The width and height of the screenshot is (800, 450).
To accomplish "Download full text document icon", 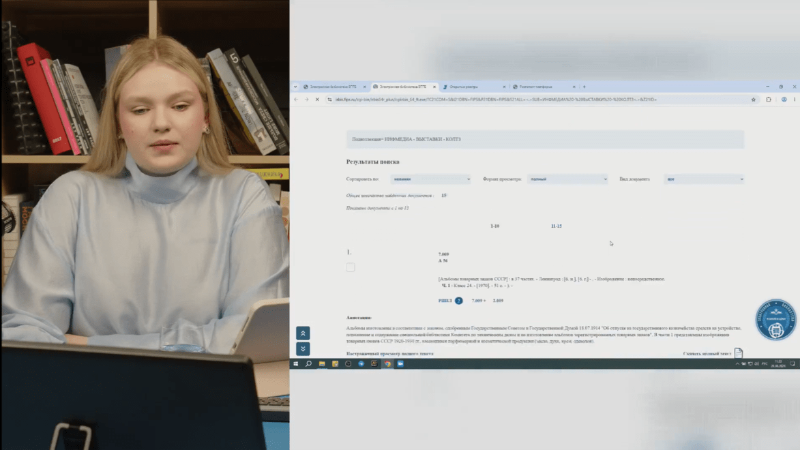I will (738, 353).
